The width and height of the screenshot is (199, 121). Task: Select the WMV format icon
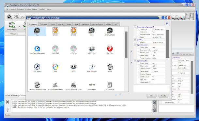[55, 67]
